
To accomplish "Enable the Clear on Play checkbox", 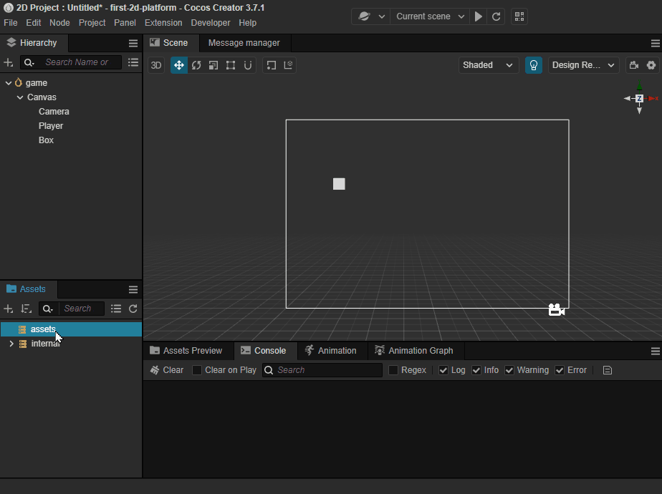I will (197, 370).
